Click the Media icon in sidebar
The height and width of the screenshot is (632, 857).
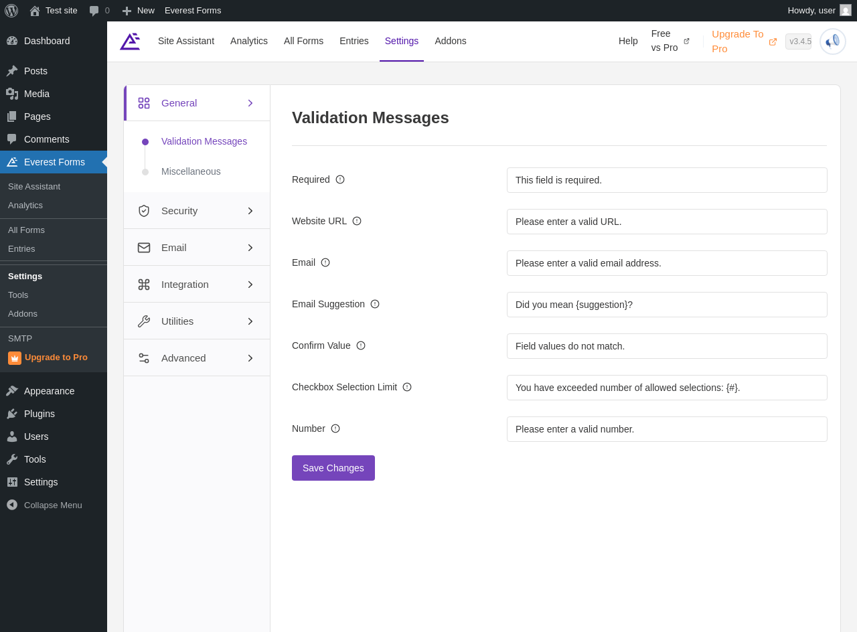(x=12, y=94)
